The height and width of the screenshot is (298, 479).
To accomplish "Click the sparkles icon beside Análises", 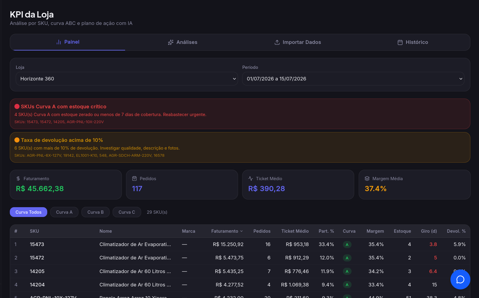I will tap(171, 42).
